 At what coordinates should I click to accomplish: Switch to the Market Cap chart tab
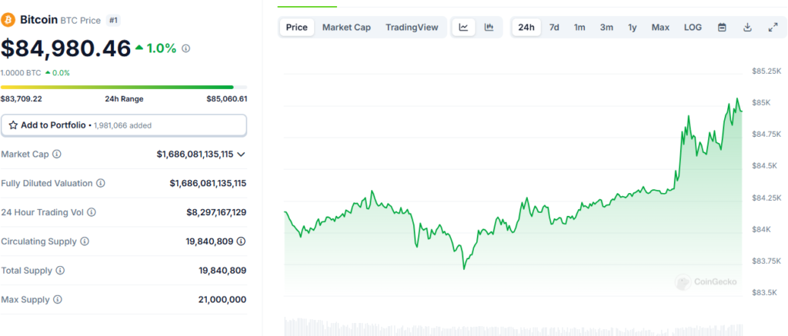[347, 28]
